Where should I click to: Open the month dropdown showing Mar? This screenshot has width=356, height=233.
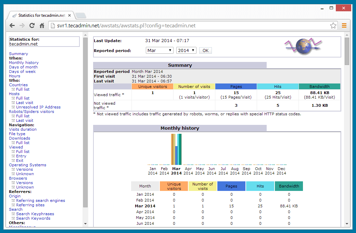(160, 50)
